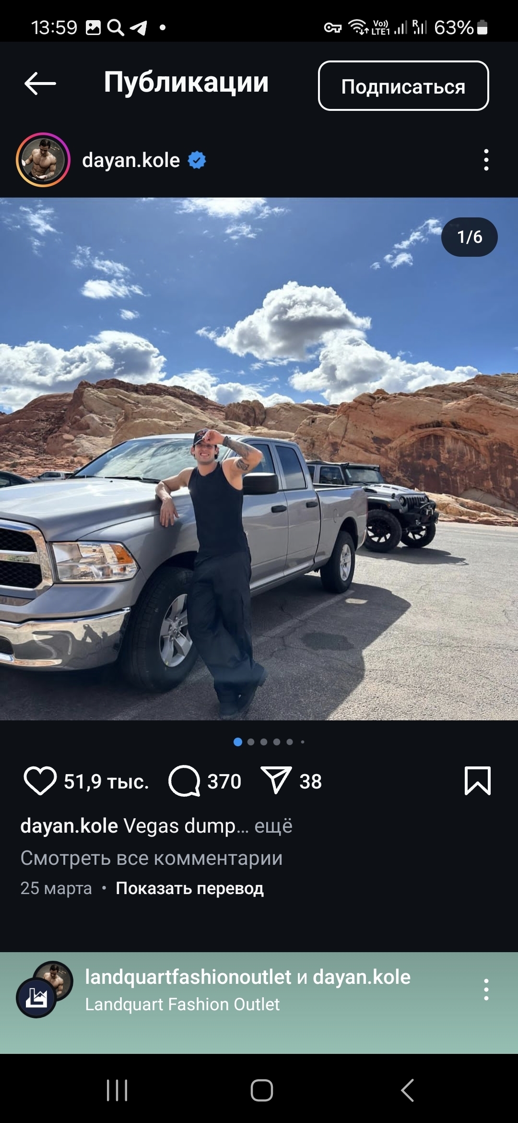View all comments via Смотреть все комментарии
Image resolution: width=518 pixels, height=1123 pixels.
point(152,858)
